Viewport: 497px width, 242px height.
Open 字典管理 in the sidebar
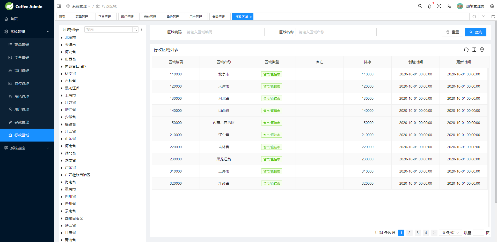(22, 58)
